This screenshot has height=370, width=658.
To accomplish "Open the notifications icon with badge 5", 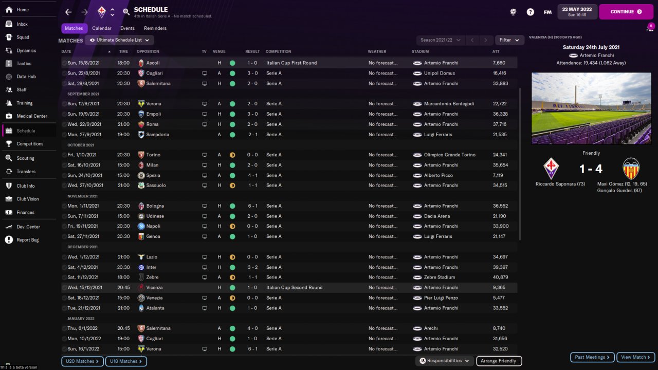I will pos(650,28).
